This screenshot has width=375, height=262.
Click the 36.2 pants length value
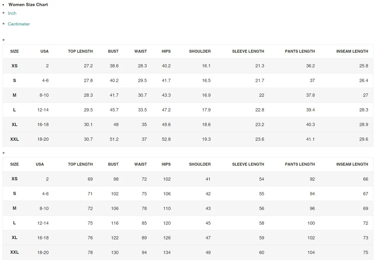[310, 66]
